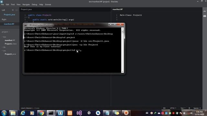This screenshot has height=116, width=207.
Task: Click cmd window scrollbar down arrow
Action: click(x=123, y=72)
